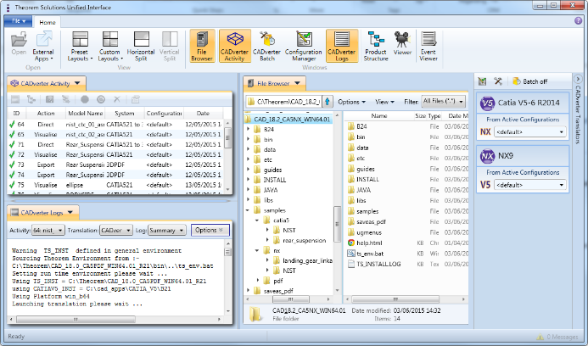588x346 pixels.
Task: Open the Log Summary dropdown
Action: click(167, 230)
